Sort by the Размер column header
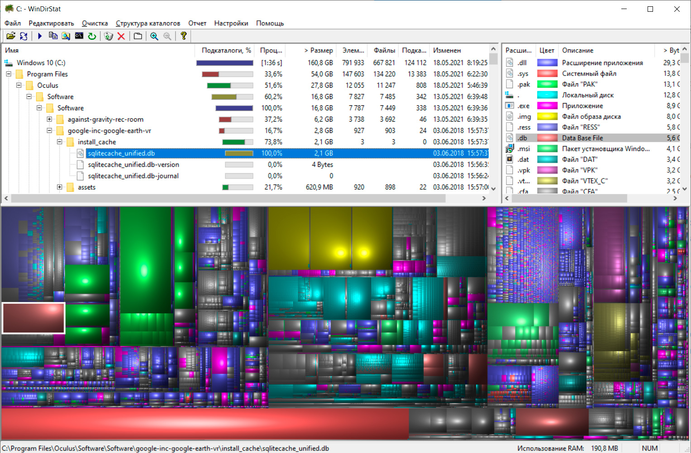 click(319, 50)
